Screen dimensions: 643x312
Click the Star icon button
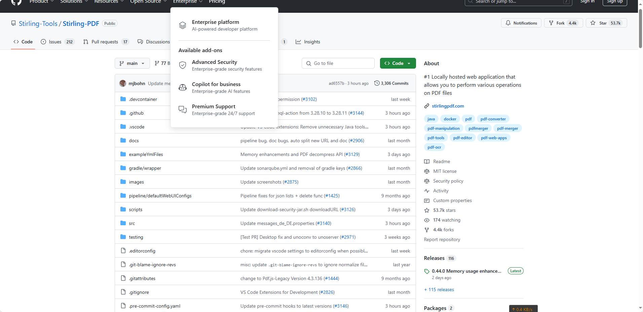coord(593,23)
